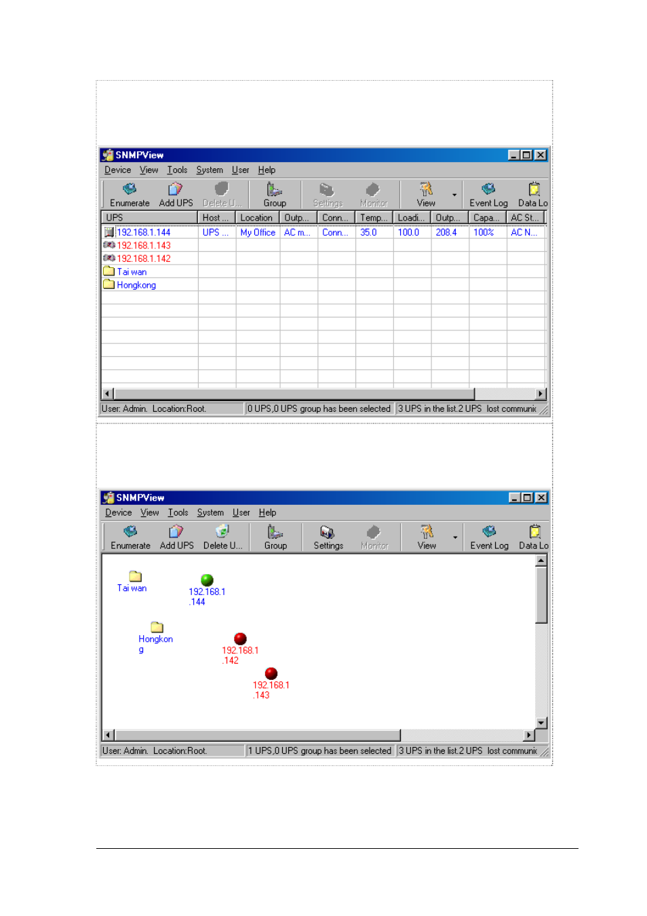The image size is (647, 916).
Task: Click 35.0 temperature cell
Action: click(374, 232)
